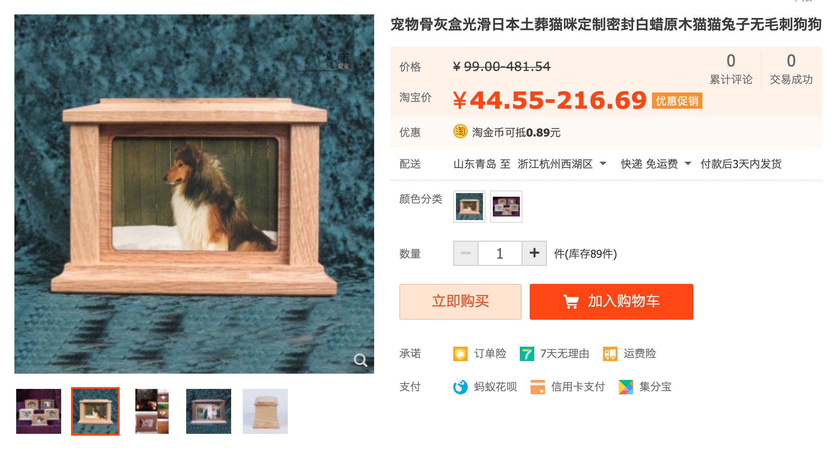
Task: Click the 蚂蚁花呗 payment icon
Action: 460,387
